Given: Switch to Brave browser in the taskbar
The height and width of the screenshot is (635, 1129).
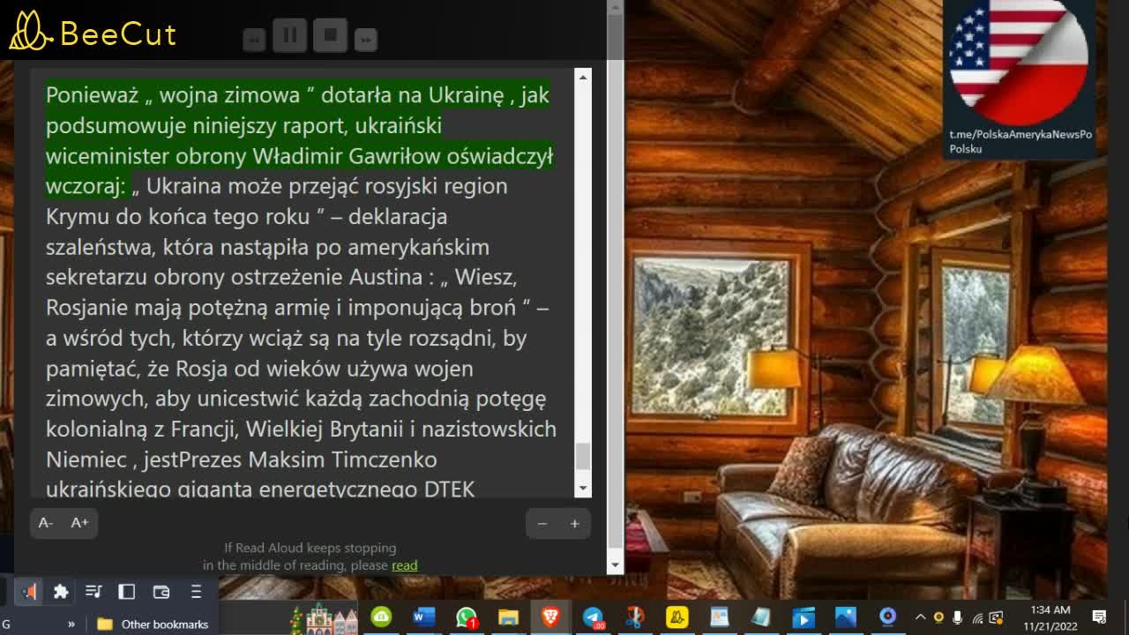Looking at the screenshot, I should pos(550,617).
